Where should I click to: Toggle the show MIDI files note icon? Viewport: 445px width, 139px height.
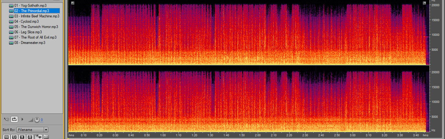click(x=30, y=137)
